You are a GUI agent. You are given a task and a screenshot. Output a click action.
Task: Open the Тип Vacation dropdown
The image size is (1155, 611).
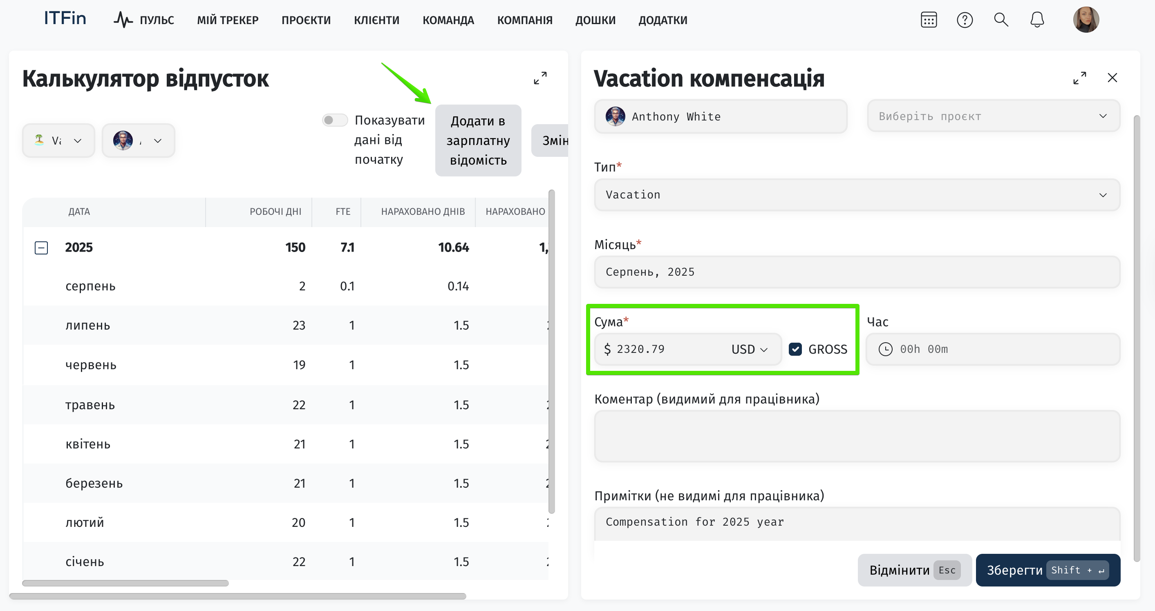tap(857, 195)
